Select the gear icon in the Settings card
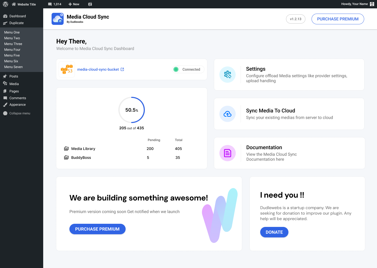This screenshot has height=268, width=377. point(228,75)
